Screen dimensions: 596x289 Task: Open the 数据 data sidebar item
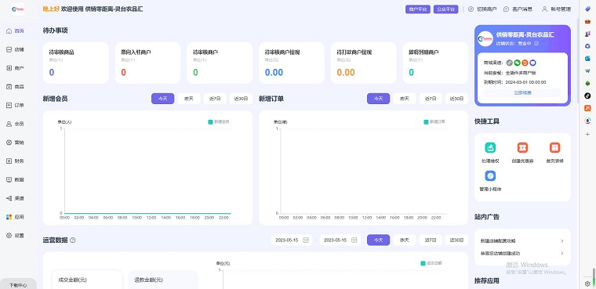point(15,179)
